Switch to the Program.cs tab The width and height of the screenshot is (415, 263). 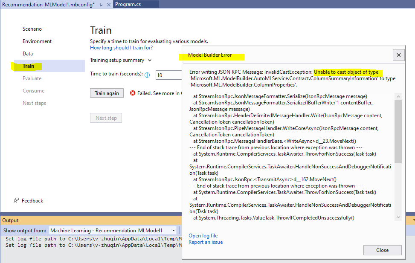pyautogui.click(x=128, y=5)
